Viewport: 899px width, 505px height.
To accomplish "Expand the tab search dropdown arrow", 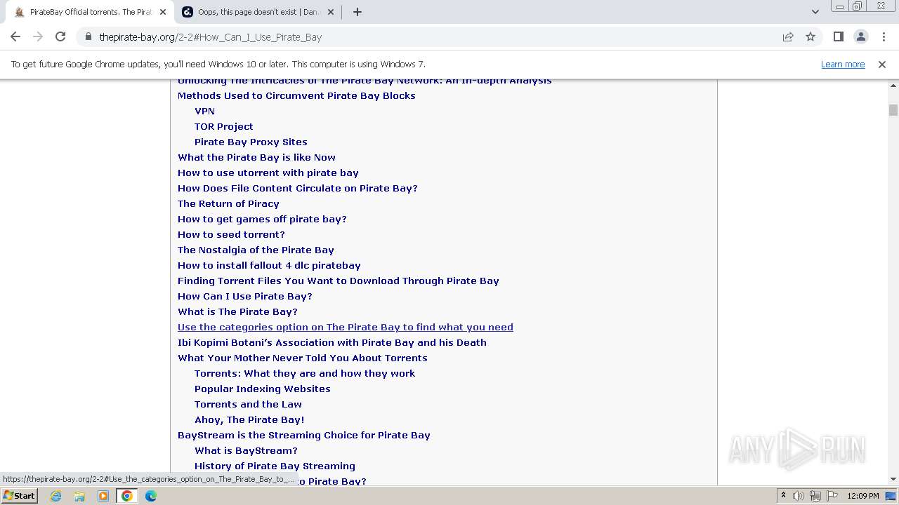I will pyautogui.click(x=815, y=12).
